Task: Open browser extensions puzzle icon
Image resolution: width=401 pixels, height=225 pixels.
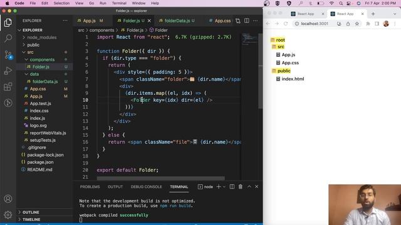Action: pos(368,24)
